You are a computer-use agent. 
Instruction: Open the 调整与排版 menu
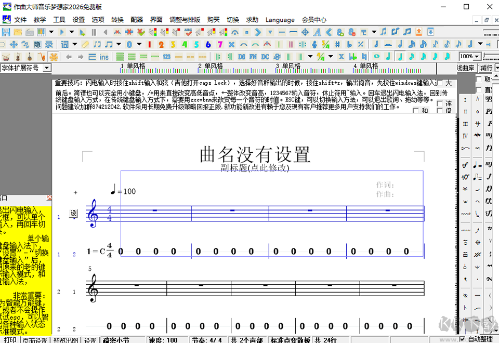pyautogui.click(x=185, y=20)
